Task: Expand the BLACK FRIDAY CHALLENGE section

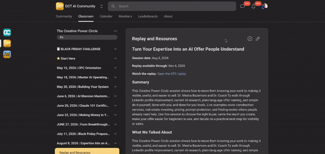Action: click(x=87, y=49)
